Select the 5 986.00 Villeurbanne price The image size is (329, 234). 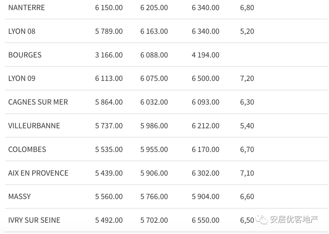[x=154, y=126]
